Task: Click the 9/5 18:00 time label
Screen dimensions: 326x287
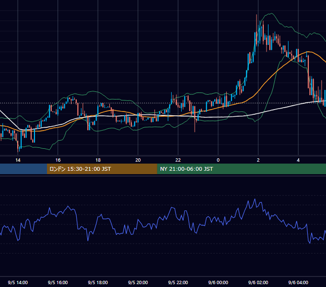Action: pyautogui.click(x=98, y=282)
